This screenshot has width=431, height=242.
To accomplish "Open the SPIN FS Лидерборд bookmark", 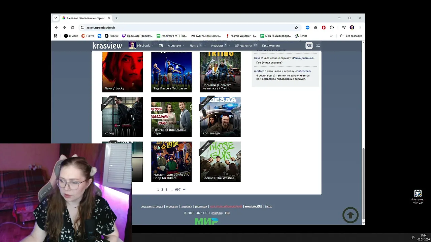I will [x=276, y=36].
